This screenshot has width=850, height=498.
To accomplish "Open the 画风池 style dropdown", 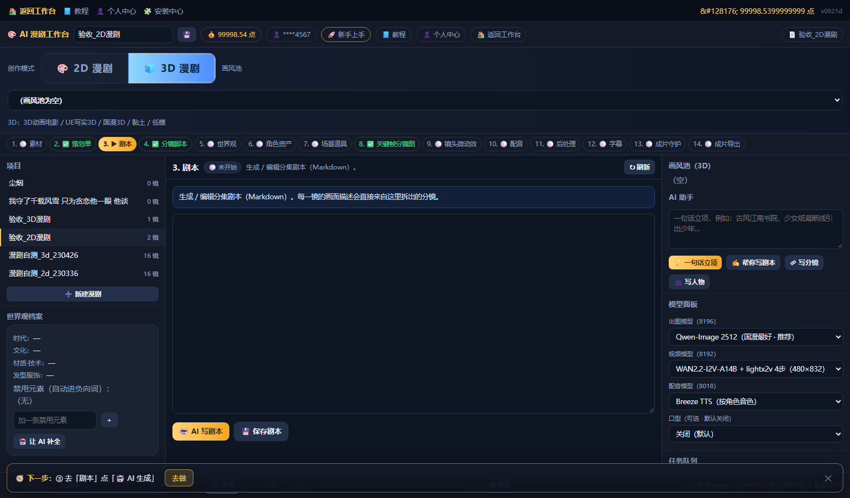I will [x=425, y=100].
